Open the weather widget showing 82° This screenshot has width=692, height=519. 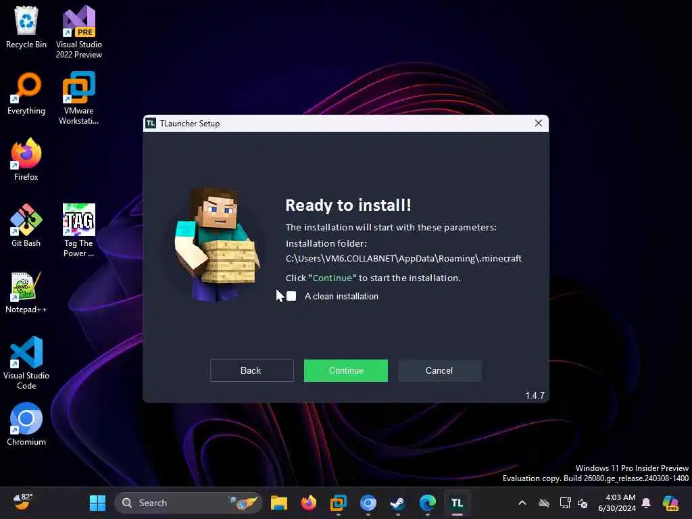(x=23, y=502)
